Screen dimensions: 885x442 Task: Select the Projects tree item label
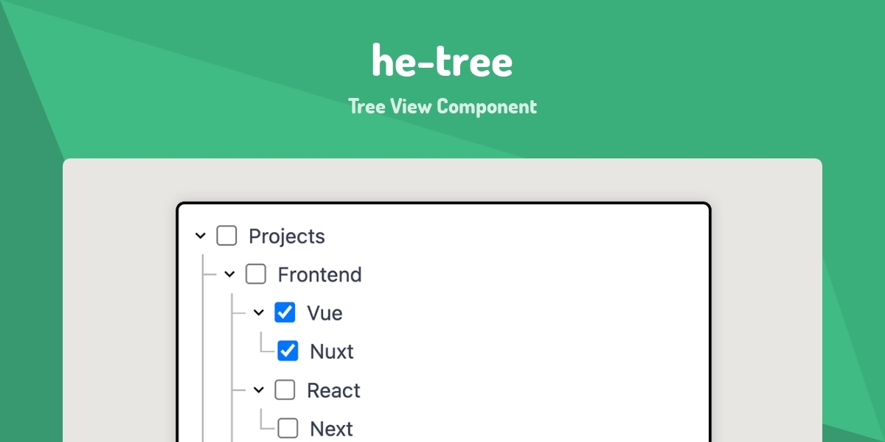288,236
